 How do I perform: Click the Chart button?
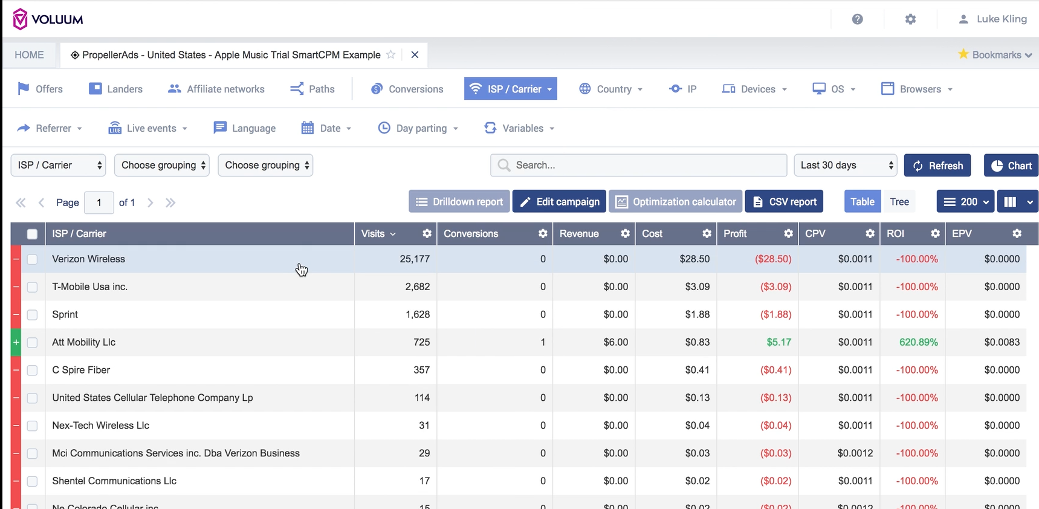pos(1011,166)
